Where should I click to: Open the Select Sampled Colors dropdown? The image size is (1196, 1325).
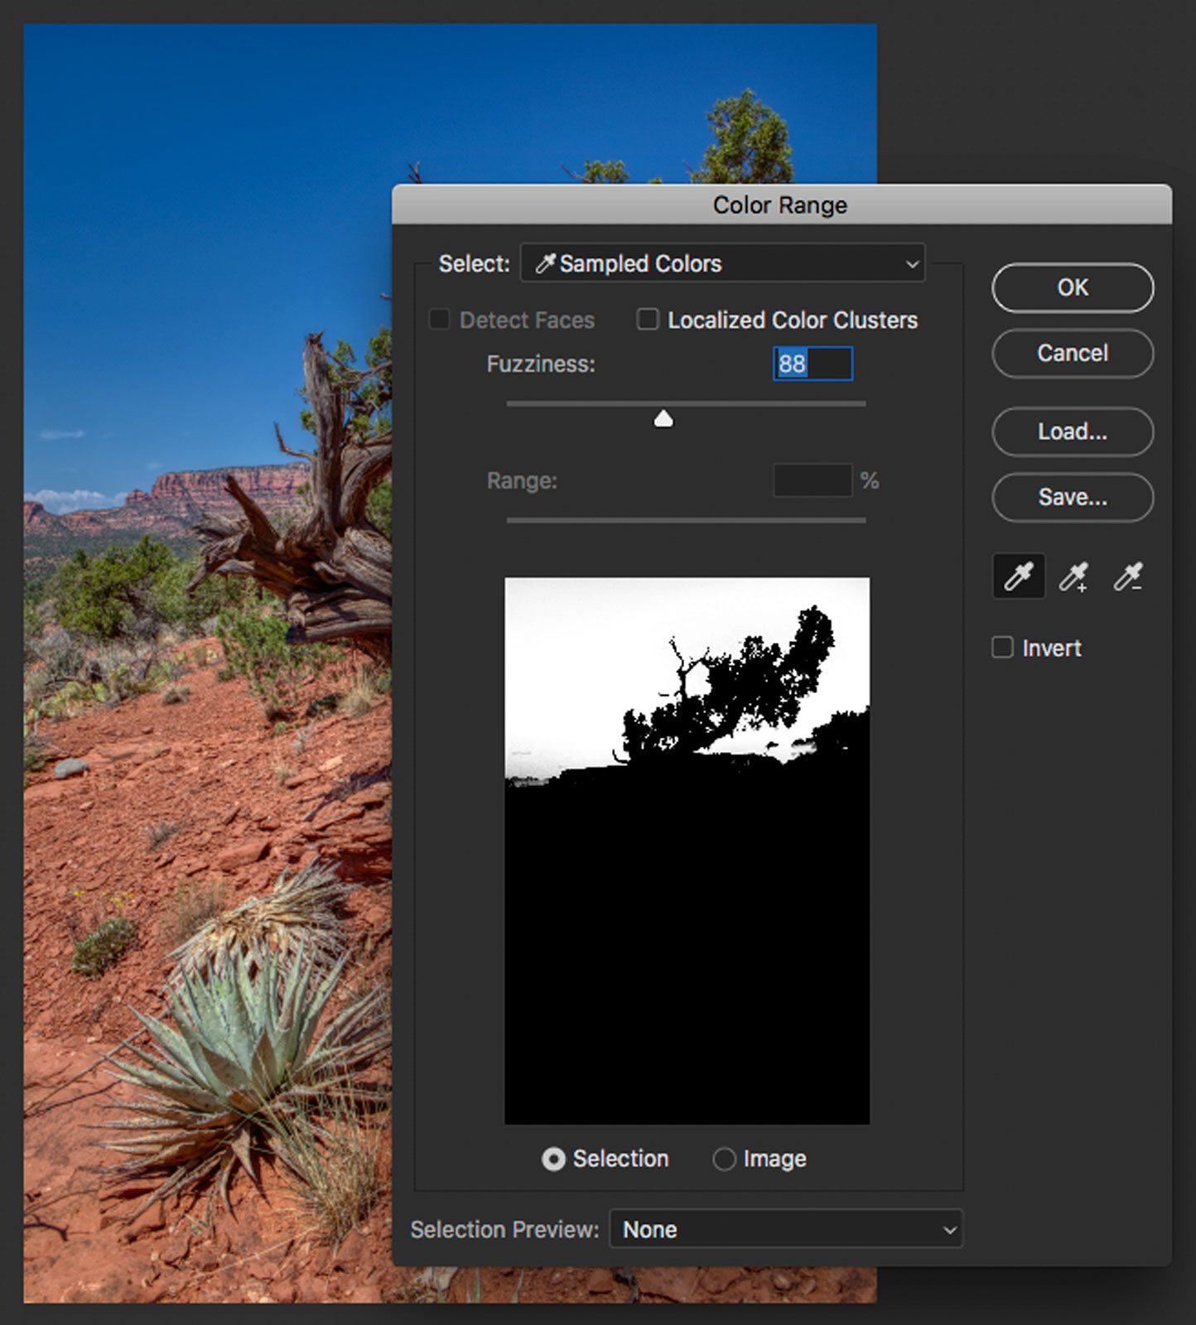(722, 263)
